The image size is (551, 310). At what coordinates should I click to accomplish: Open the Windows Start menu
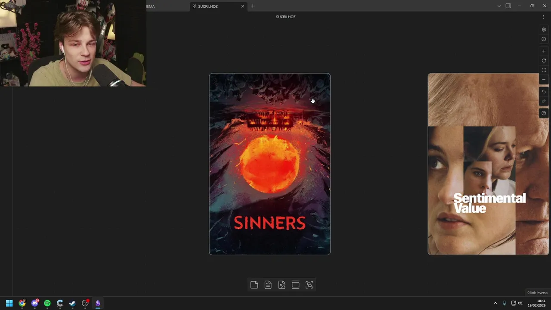click(9, 303)
